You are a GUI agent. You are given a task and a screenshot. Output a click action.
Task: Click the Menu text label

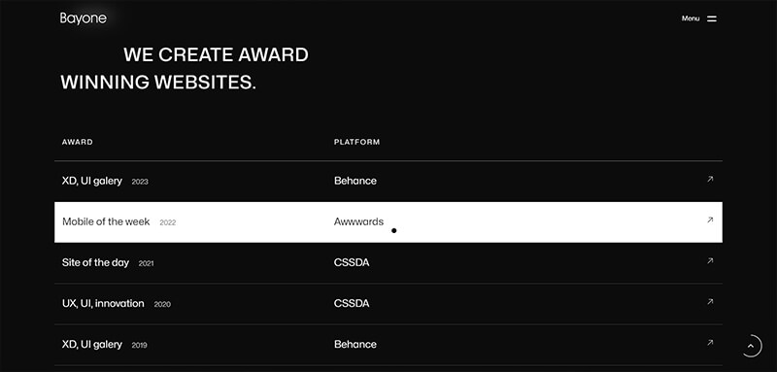pos(691,18)
